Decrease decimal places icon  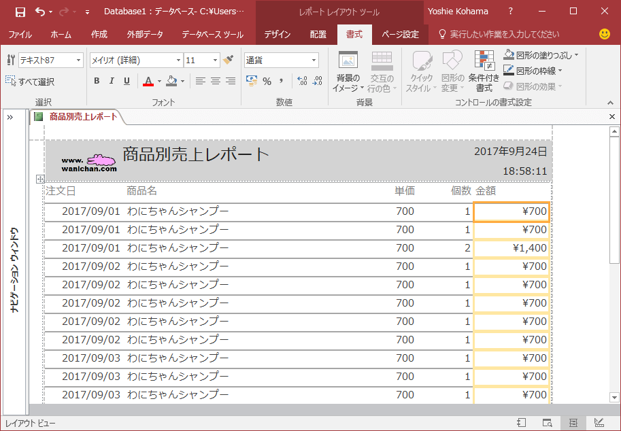point(317,81)
